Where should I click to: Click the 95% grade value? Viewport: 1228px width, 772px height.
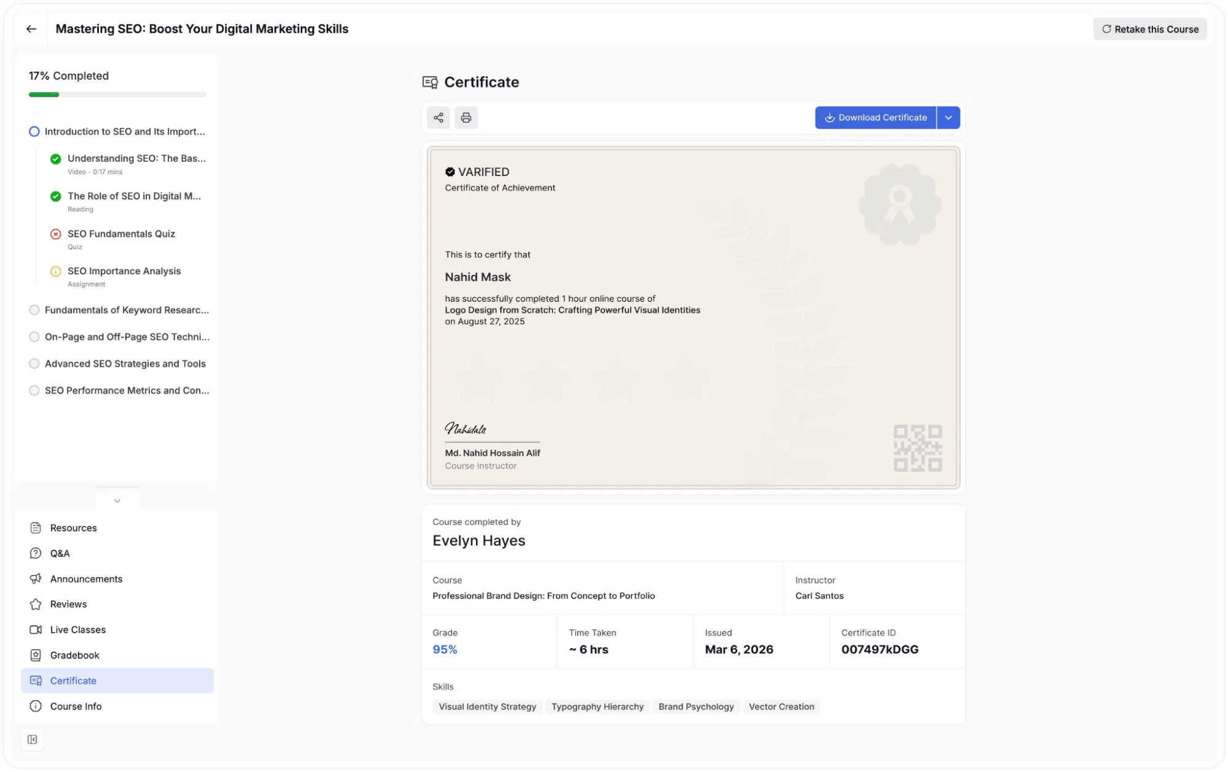click(445, 649)
